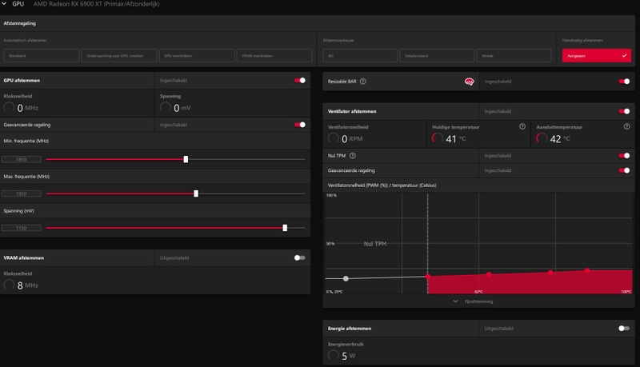This screenshot has height=367, width=640.
Task: Toggle the Ventilator afstemmen switch
Action: click(624, 111)
